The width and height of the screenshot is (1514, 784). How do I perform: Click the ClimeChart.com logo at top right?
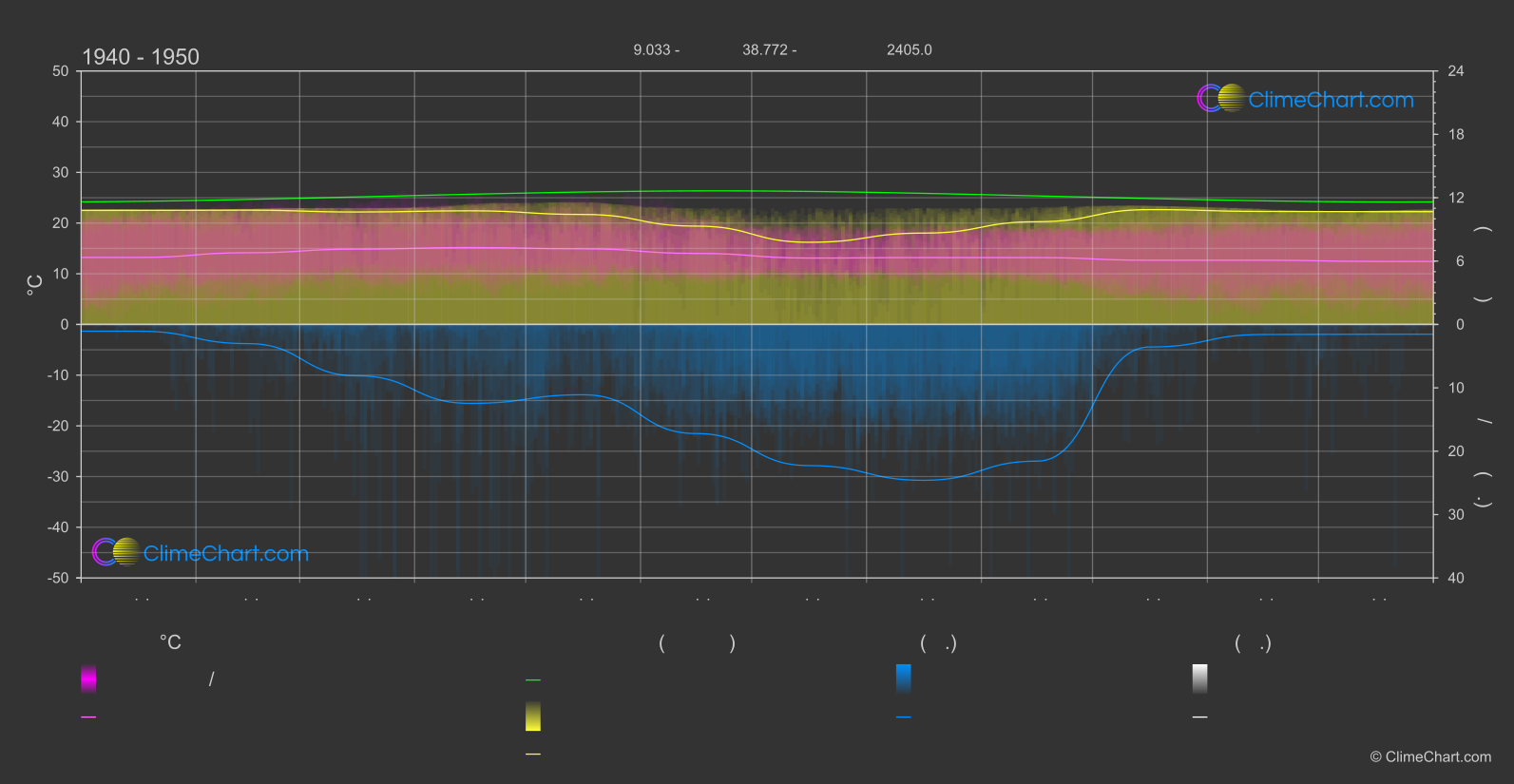tap(1305, 99)
